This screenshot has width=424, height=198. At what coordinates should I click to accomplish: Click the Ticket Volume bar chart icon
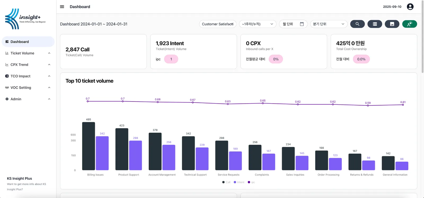(7, 53)
